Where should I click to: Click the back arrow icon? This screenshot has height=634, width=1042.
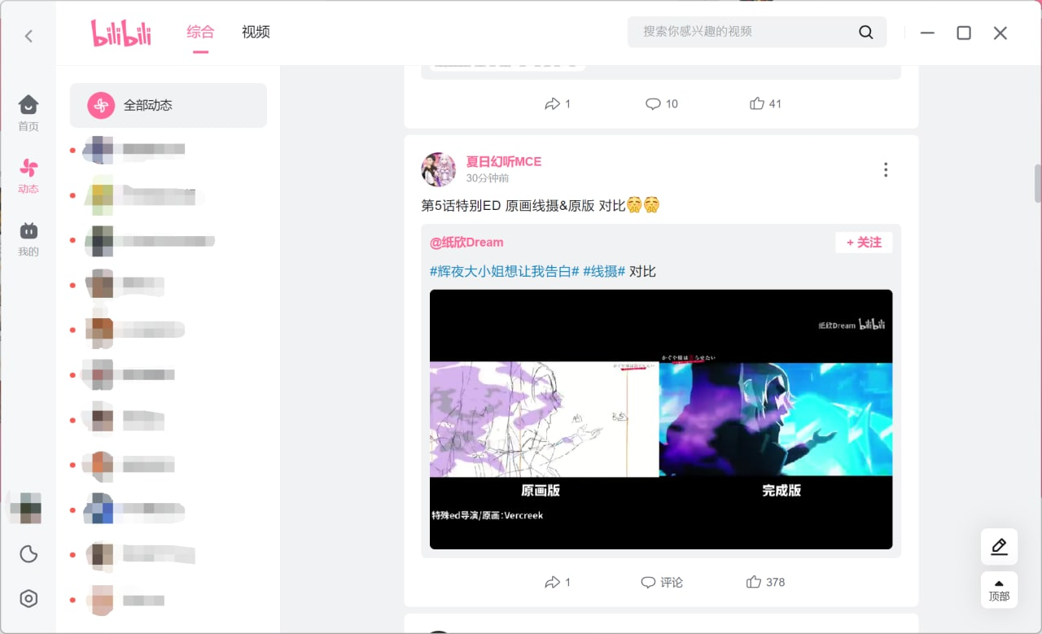pyautogui.click(x=28, y=36)
